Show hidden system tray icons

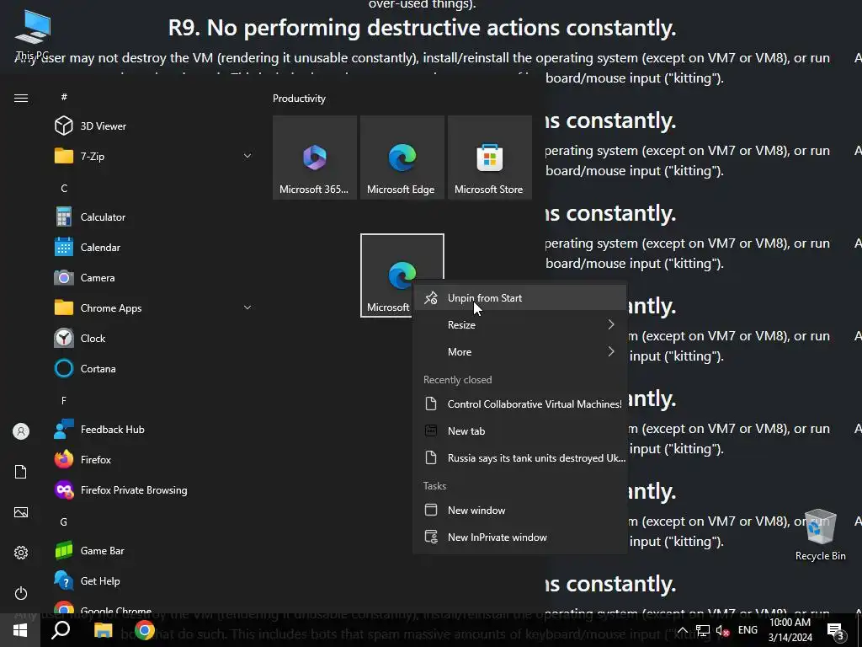coord(682,630)
